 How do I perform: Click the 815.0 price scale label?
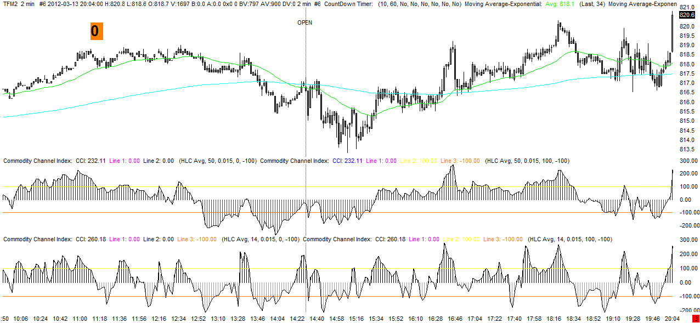[x=687, y=121]
